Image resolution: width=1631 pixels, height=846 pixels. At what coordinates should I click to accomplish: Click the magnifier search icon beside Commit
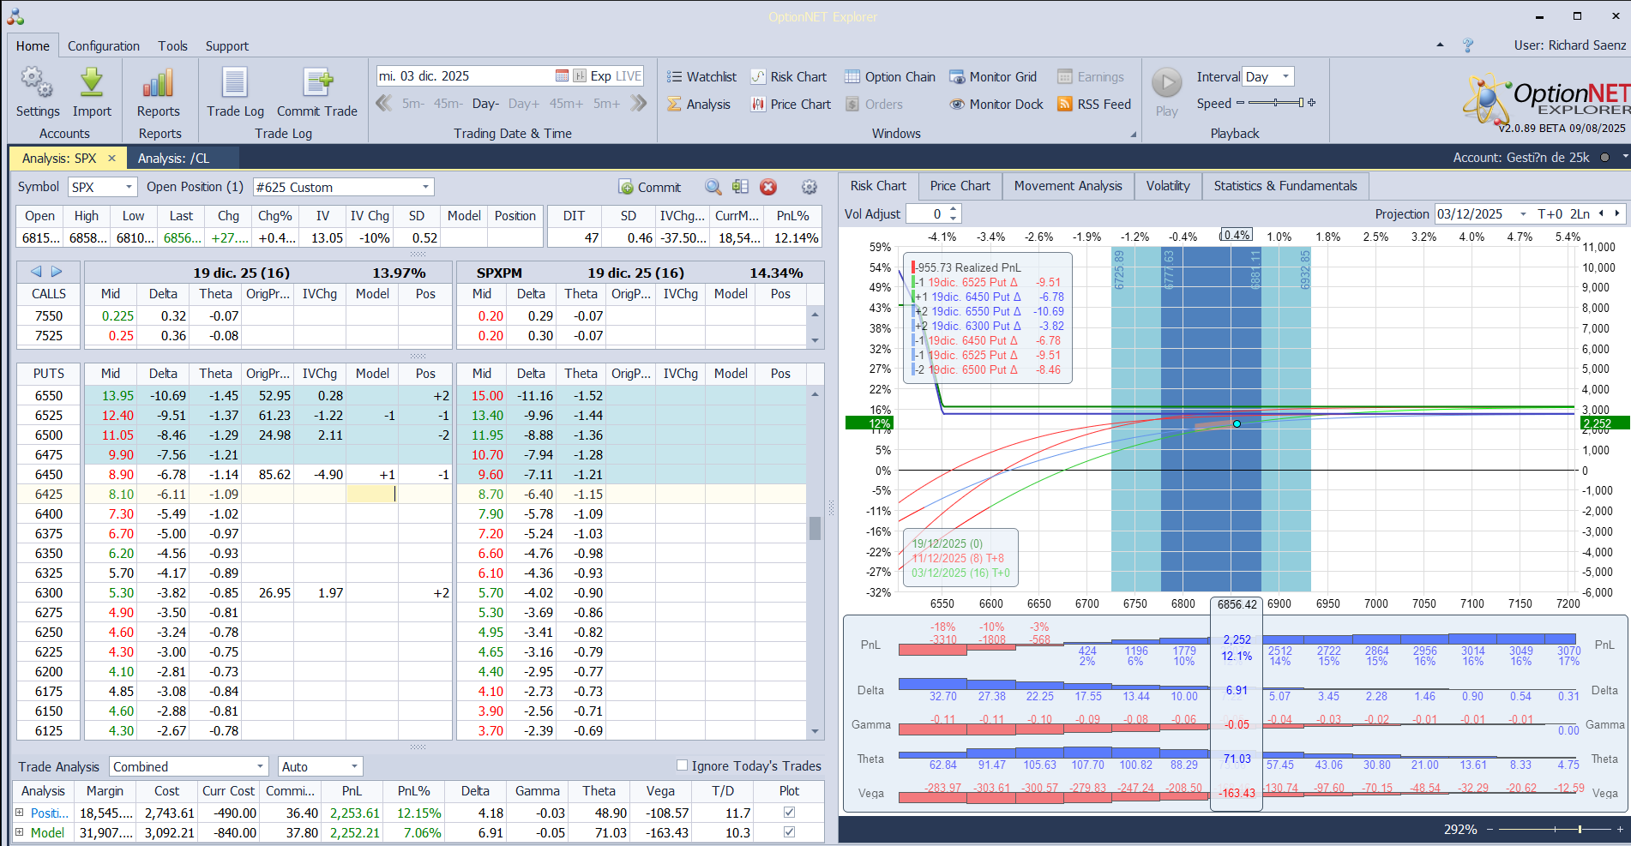pyautogui.click(x=713, y=187)
